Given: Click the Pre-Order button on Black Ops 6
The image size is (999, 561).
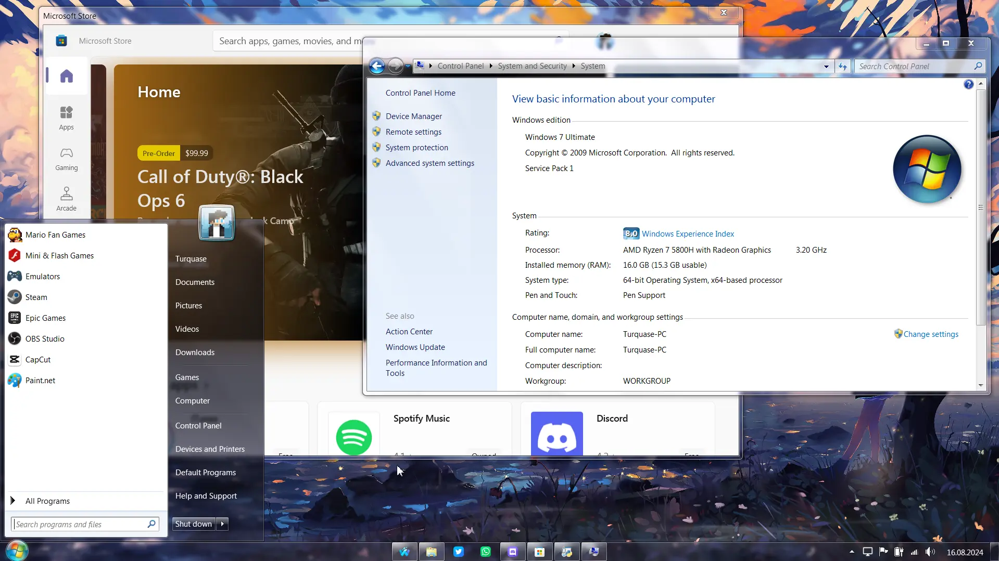Looking at the screenshot, I should click(x=159, y=153).
